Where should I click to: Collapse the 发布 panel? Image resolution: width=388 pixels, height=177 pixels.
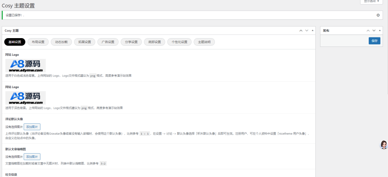pos(379,31)
